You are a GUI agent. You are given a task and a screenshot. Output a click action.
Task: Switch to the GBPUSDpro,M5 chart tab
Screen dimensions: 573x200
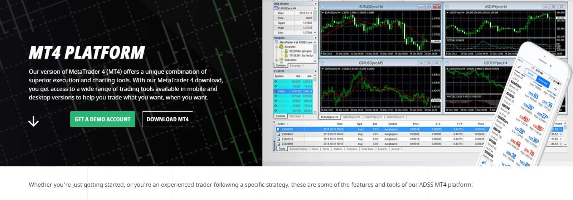[351, 117]
